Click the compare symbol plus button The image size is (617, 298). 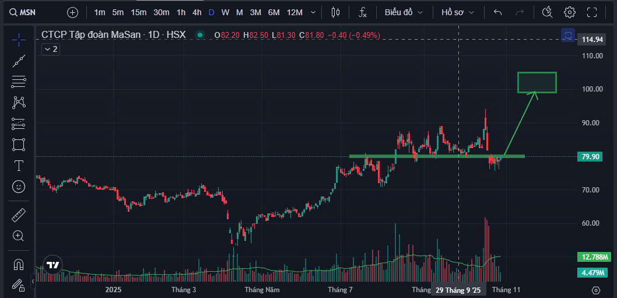72,12
